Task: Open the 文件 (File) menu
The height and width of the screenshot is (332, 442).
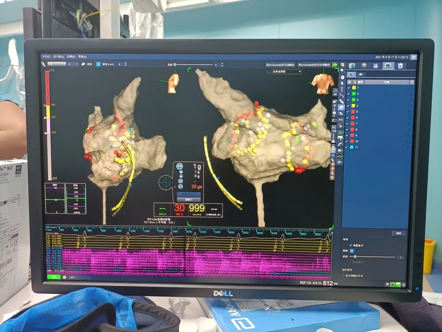Action: [x=46, y=57]
